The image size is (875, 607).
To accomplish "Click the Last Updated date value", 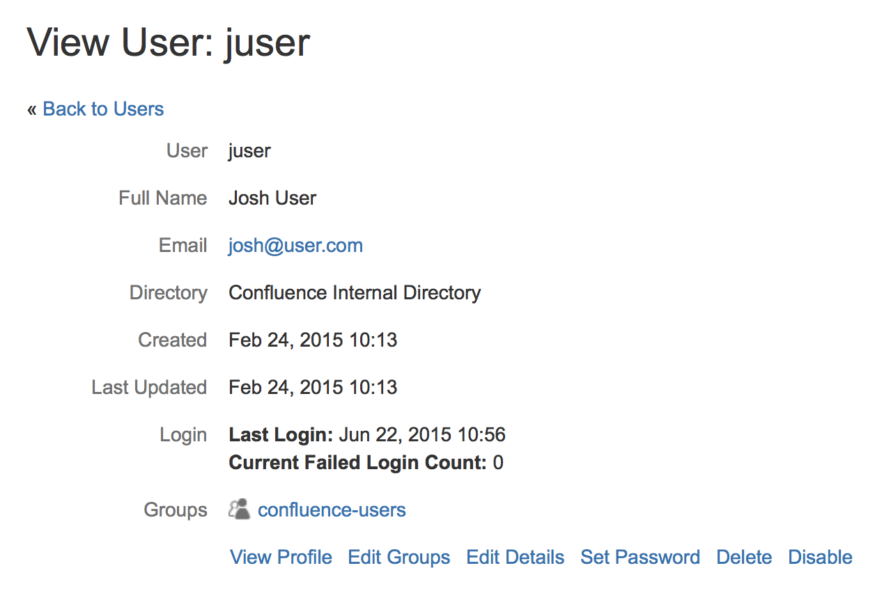I will pos(313,388).
